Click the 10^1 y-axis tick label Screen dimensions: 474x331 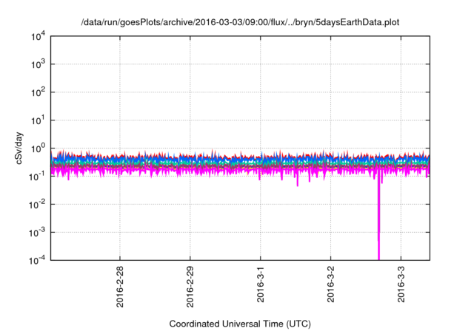pos(38,120)
